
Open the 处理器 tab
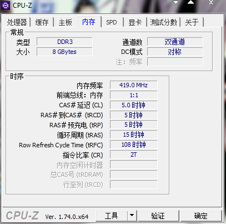point(17,22)
